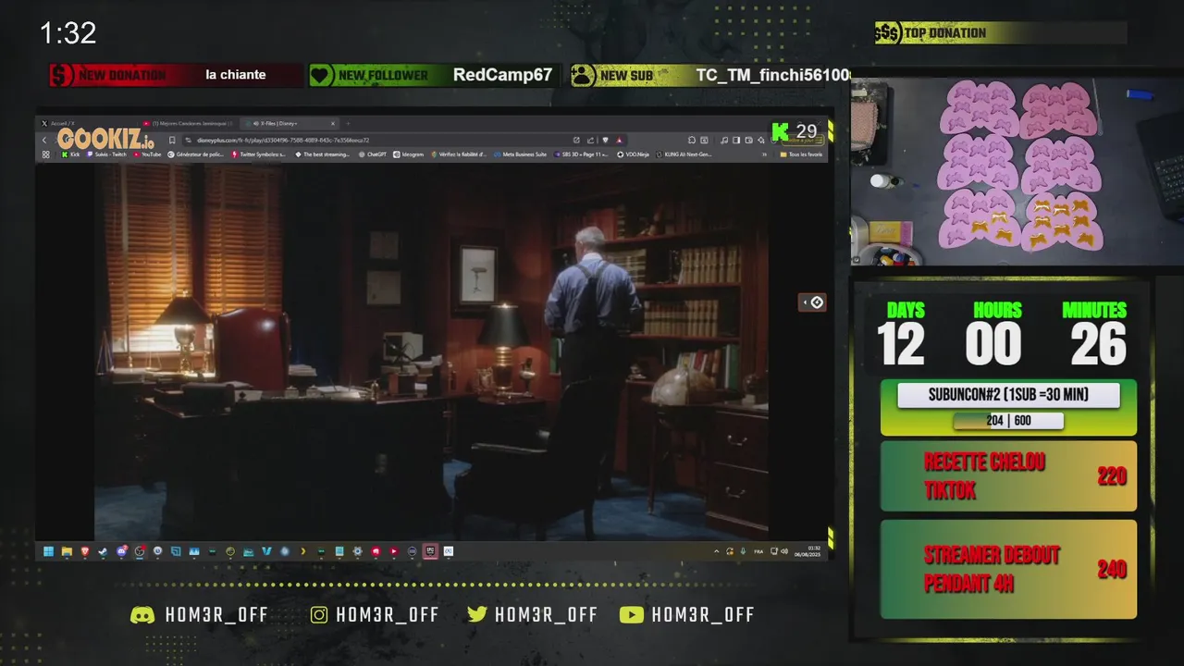Screen dimensions: 1184x666
Task: Open the Epic Games taskbar icon
Action: click(430, 551)
